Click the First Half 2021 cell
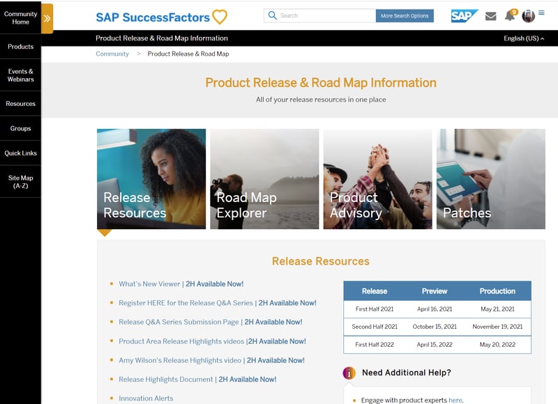Screen dimensions: 558x404 [x=375, y=309]
